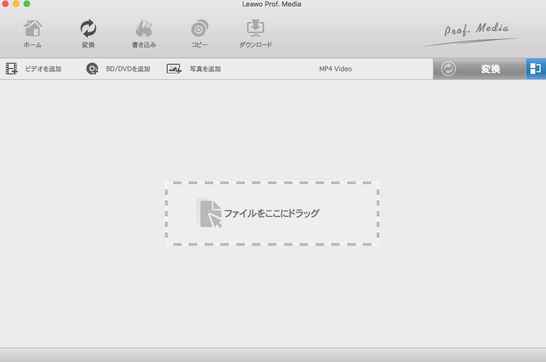Toggle the blue sidebar layout icon

[536, 69]
